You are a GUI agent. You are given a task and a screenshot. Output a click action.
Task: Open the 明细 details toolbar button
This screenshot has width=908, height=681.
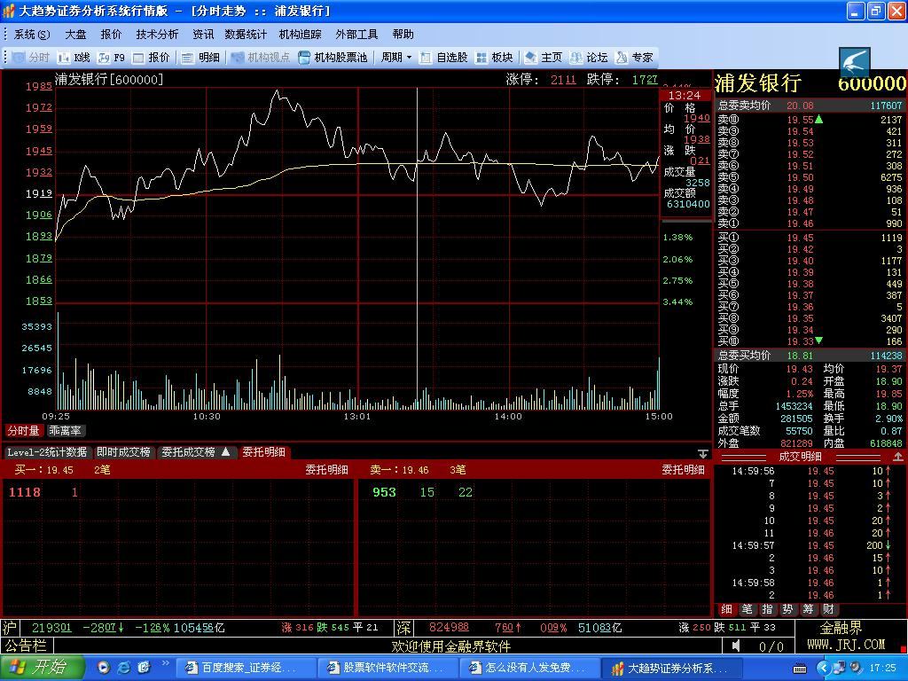(201, 58)
